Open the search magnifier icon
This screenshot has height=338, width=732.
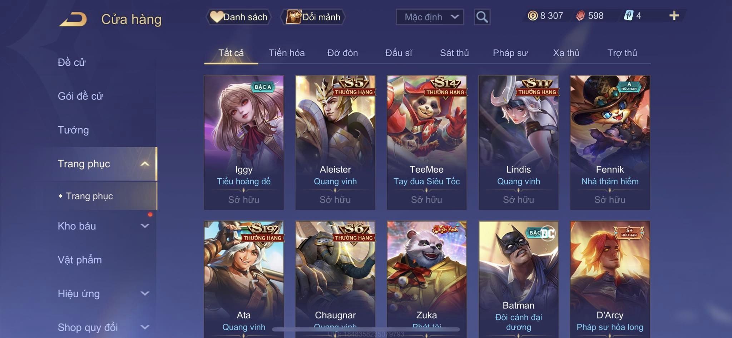[482, 17]
